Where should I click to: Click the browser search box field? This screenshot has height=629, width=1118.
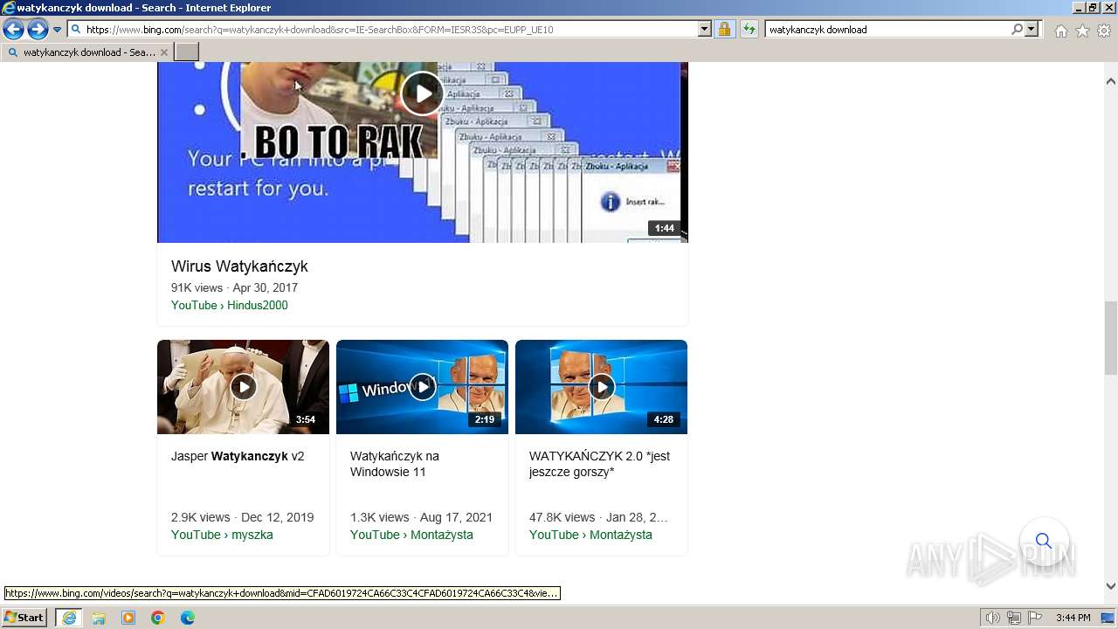click(x=887, y=30)
